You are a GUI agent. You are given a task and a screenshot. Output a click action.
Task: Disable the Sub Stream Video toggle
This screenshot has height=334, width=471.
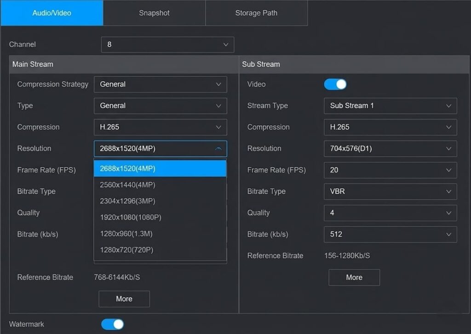(335, 84)
